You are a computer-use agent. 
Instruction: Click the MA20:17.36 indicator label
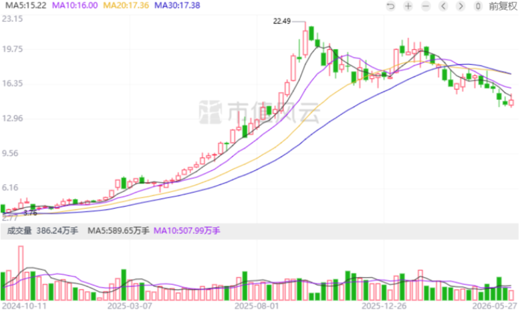click(127, 5)
